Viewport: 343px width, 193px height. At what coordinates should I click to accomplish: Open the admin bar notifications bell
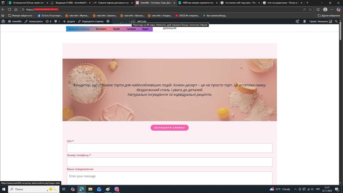[x=305, y=21]
